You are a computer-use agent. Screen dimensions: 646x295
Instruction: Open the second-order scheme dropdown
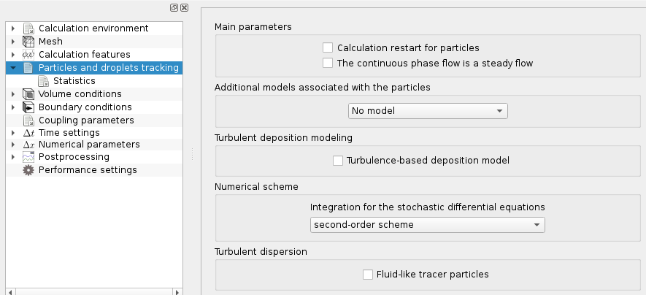click(x=427, y=225)
